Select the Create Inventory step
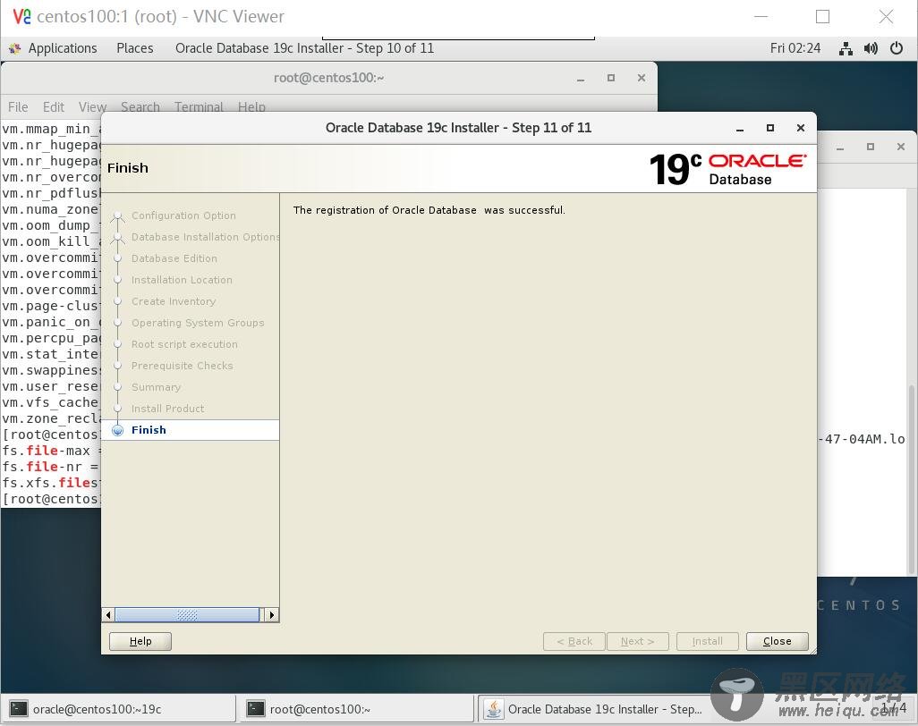This screenshot has height=726, width=918. (174, 301)
